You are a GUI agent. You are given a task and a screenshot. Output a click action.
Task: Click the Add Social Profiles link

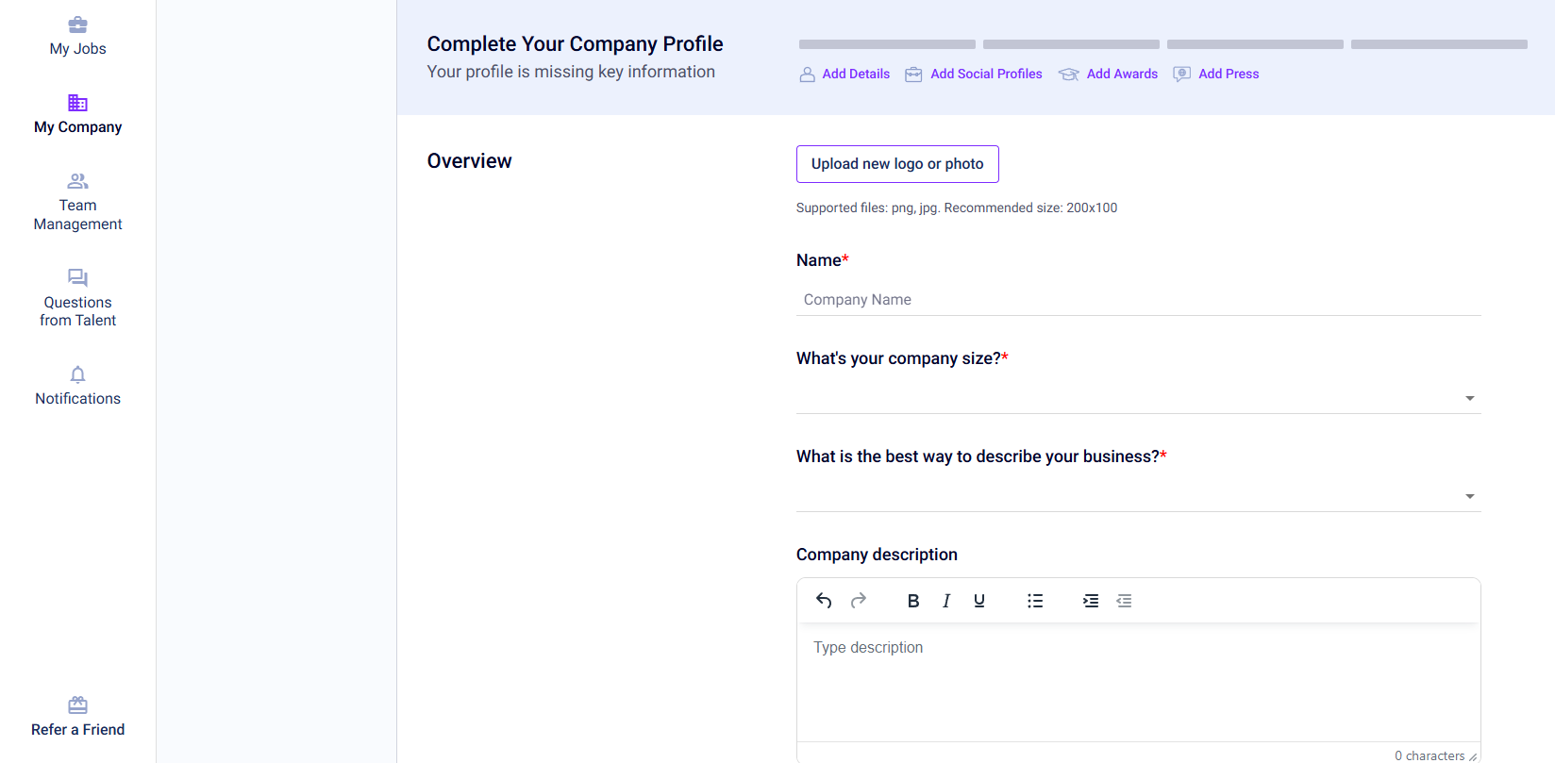click(x=986, y=74)
